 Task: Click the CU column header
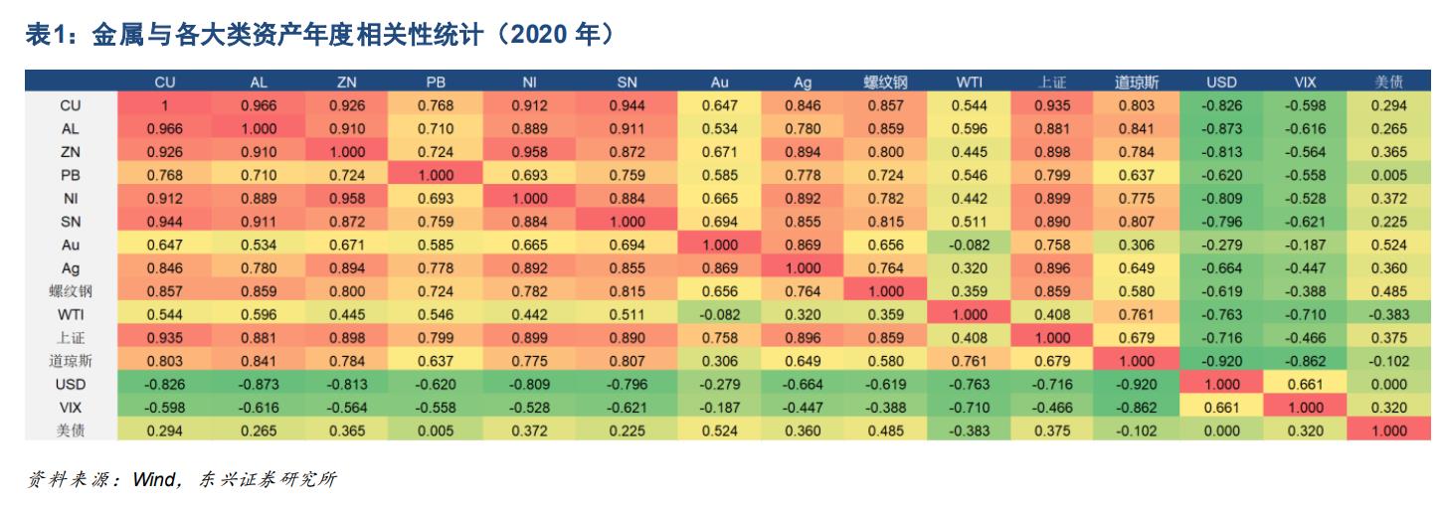click(x=165, y=83)
